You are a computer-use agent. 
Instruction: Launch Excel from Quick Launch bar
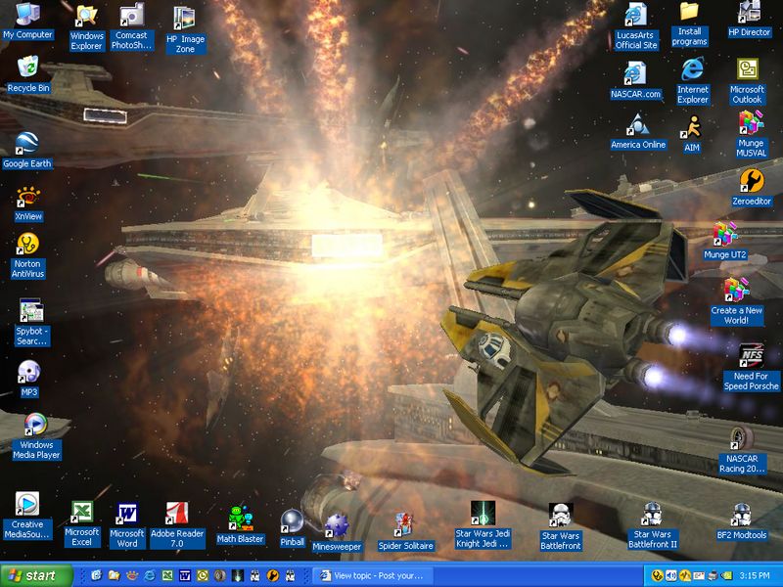tap(167, 575)
